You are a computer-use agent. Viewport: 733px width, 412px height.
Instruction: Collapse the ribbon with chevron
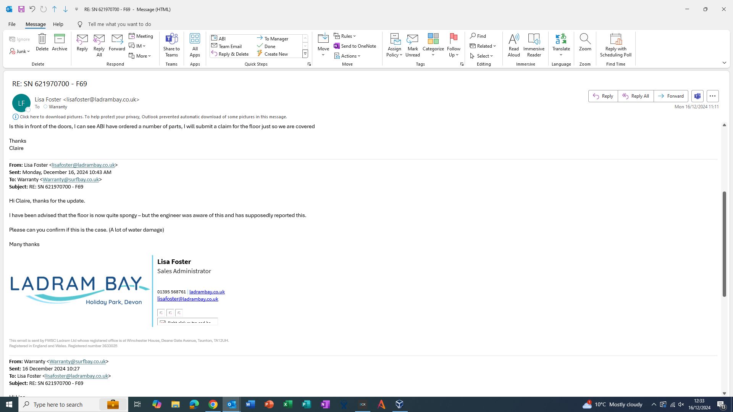[x=724, y=63]
